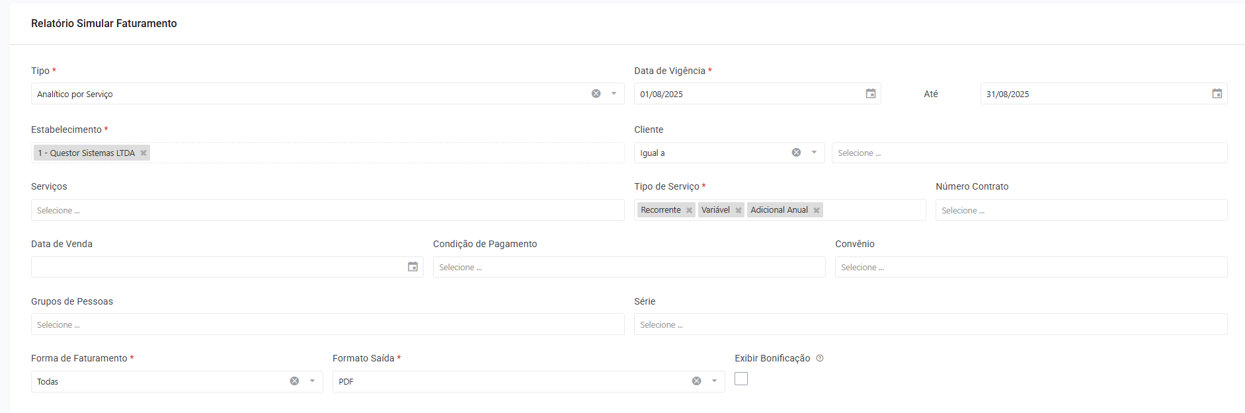Clear the Cliente 'Igual a' operator selection
The width and height of the screenshot is (1245, 413).
795,152
